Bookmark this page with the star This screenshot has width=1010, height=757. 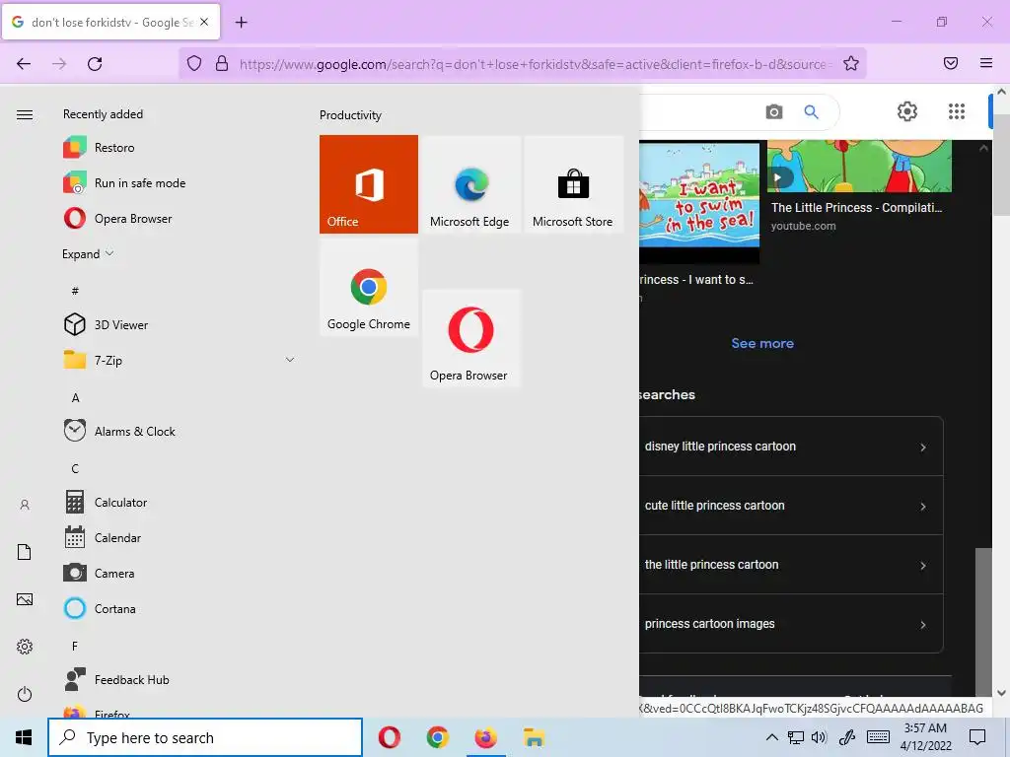point(851,63)
